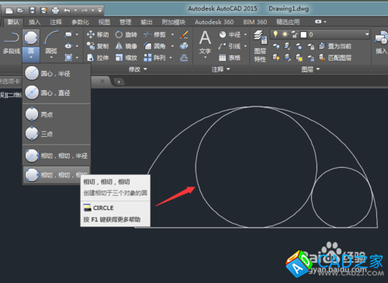Screen dimensions: 388x283
Task: Open the Autodesk 360 ribbon tab
Action: [x=214, y=23]
